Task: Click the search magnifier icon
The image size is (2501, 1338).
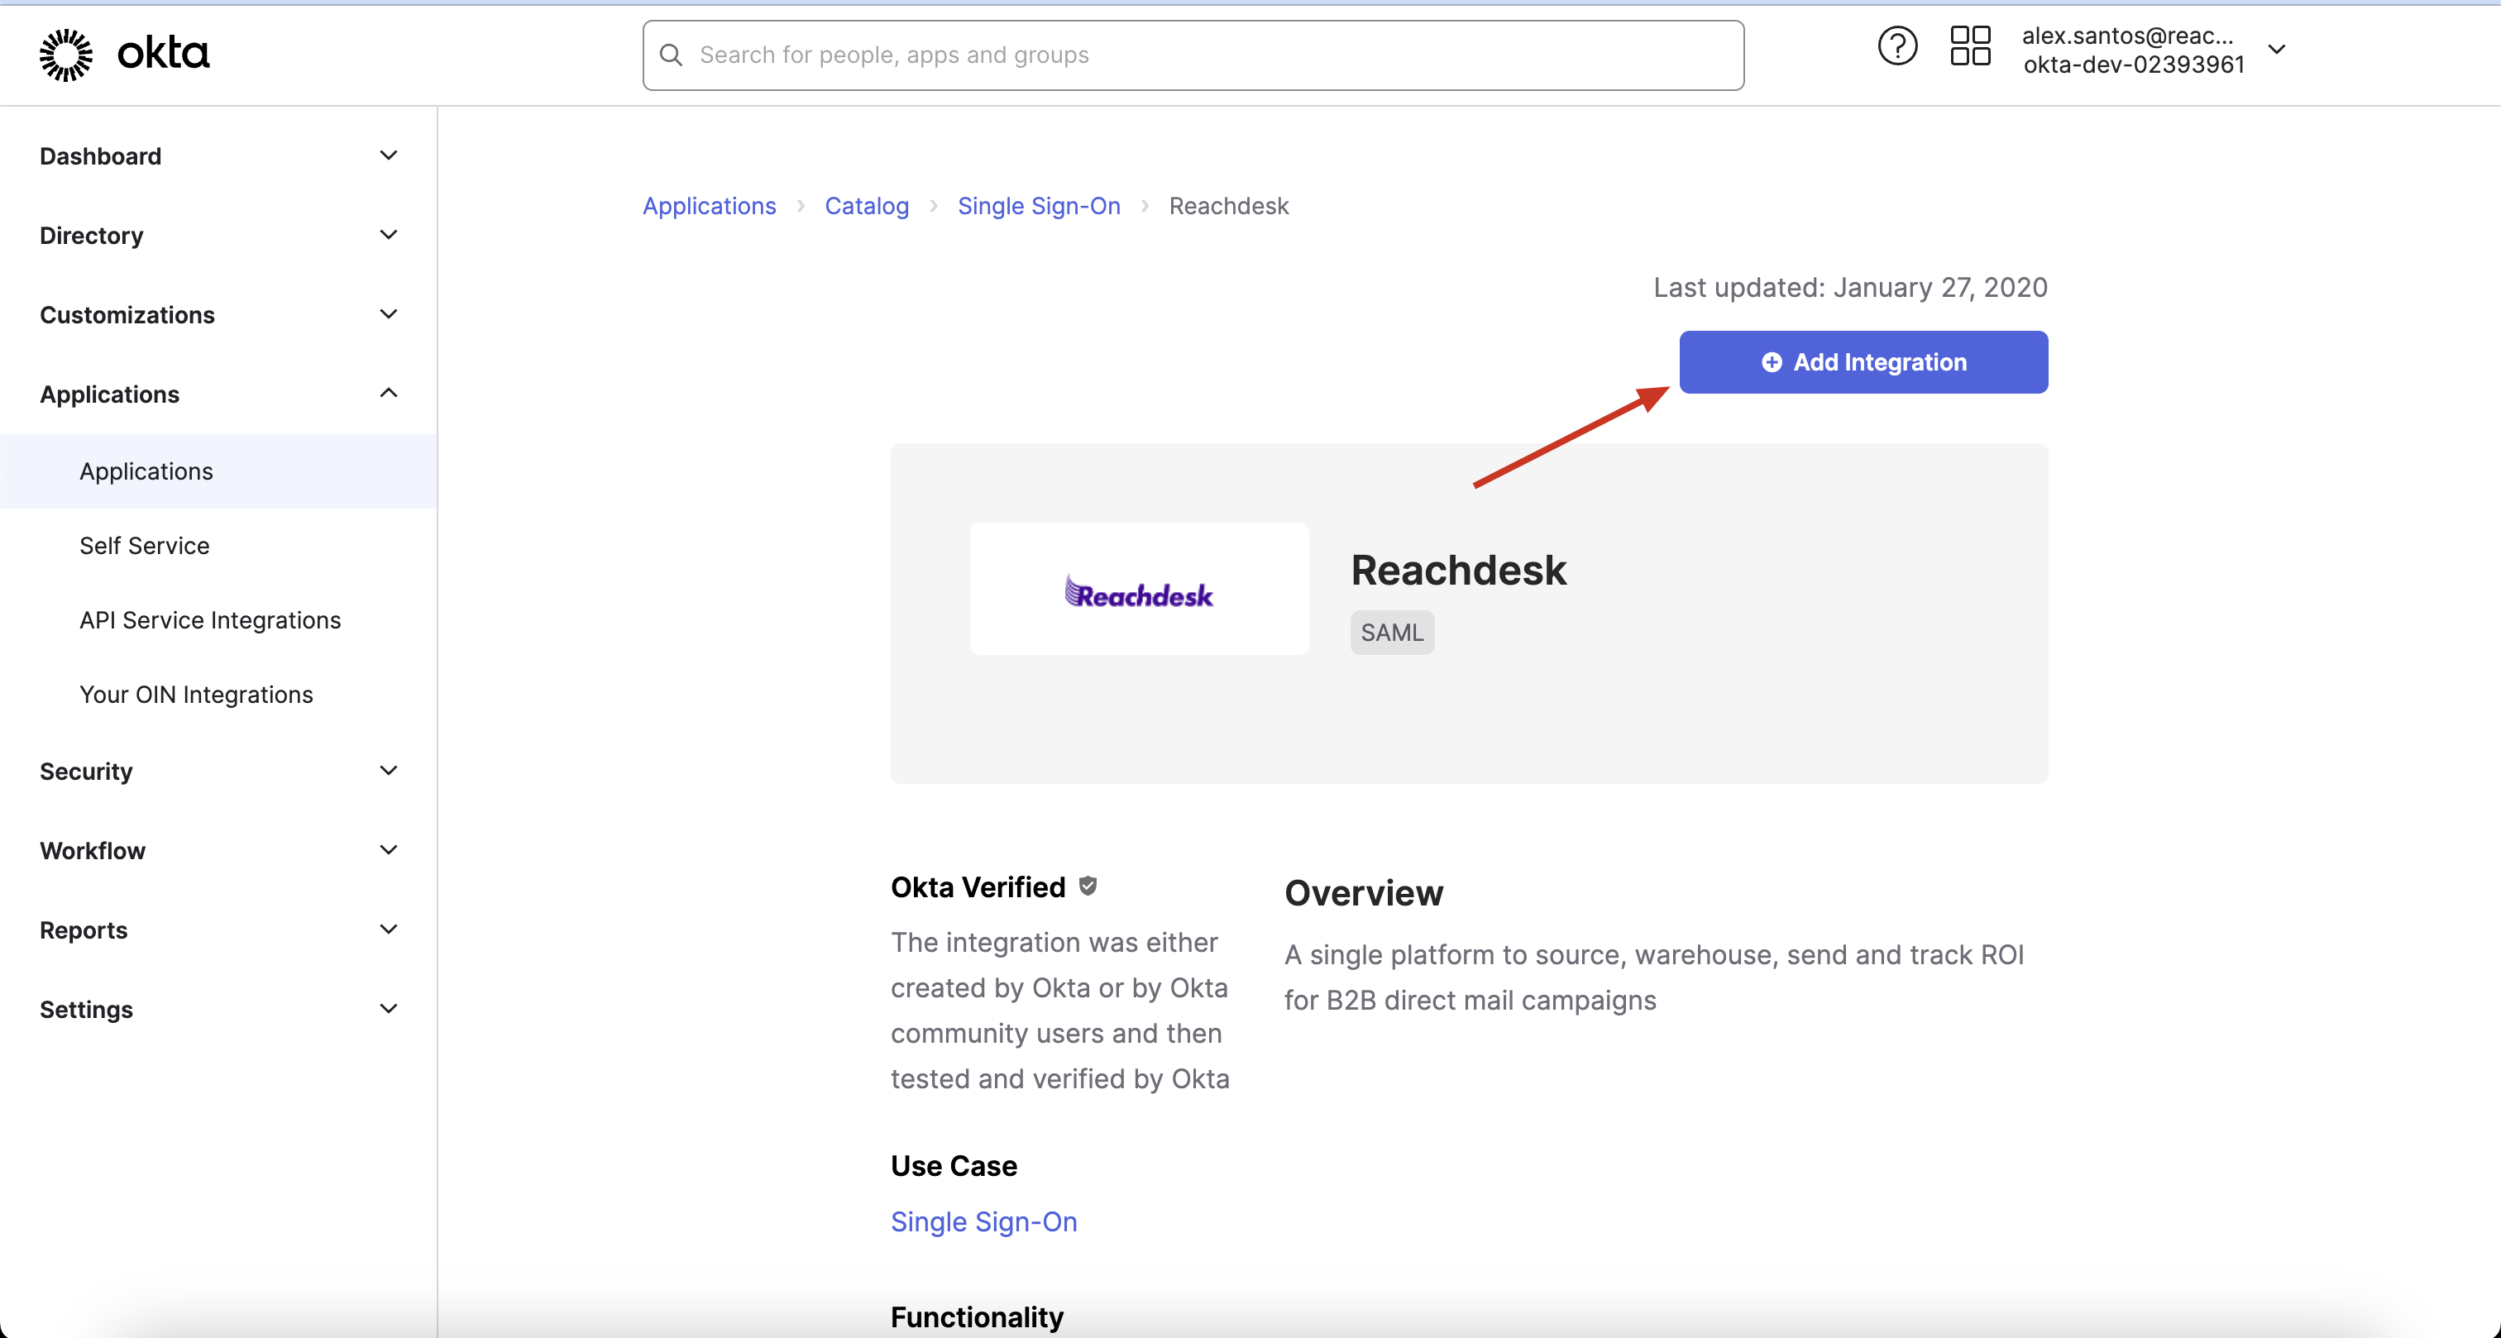Action: (671, 55)
